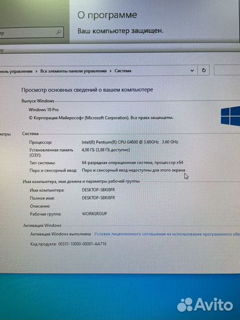Click 'О программе' heading in Settings window
The width and height of the screenshot is (240, 320).
pos(107,15)
